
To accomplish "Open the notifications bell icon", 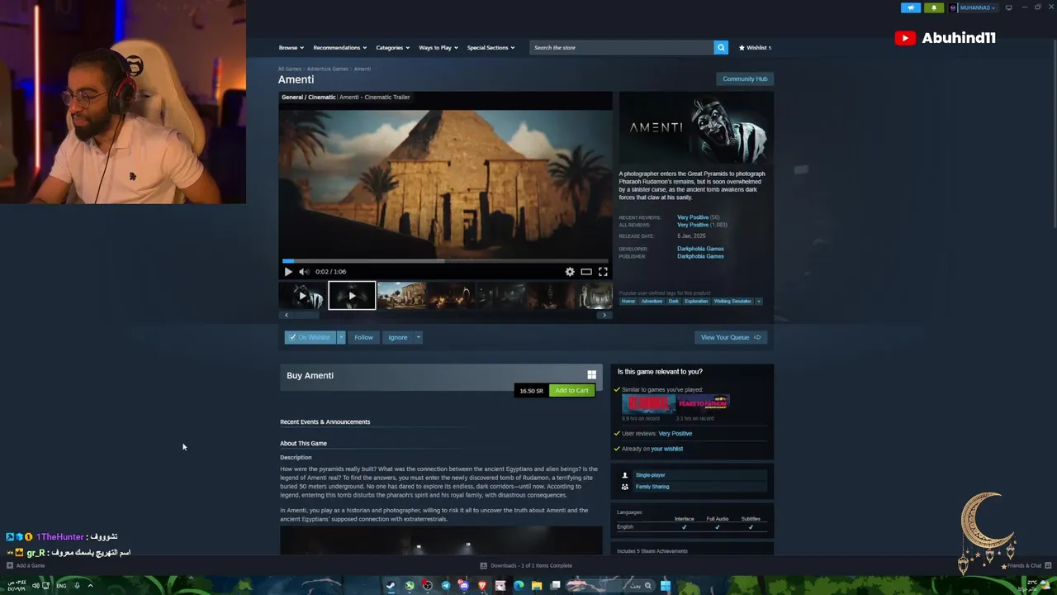I will pyautogui.click(x=934, y=7).
